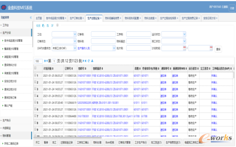Jump to the last page icon
This screenshot has width=236, height=147.
click(x=85, y=61)
